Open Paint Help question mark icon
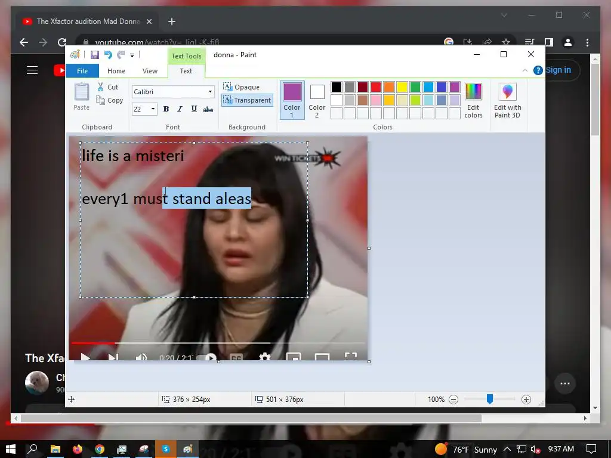Screen dimensions: 611x458 coord(538,70)
